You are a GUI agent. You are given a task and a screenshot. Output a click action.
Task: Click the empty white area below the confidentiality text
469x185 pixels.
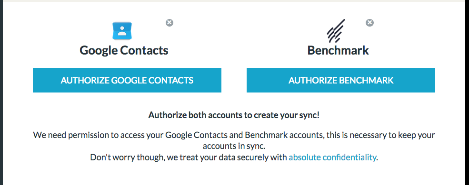click(x=234, y=174)
